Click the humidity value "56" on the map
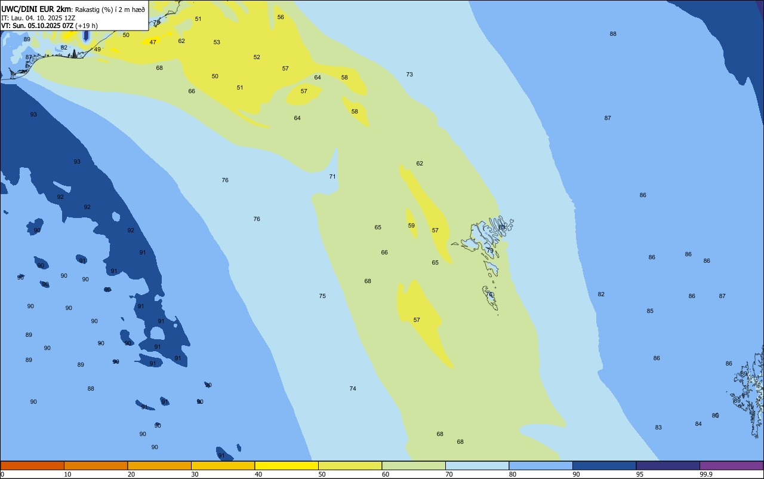Image resolution: width=764 pixels, height=479 pixels. click(281, 17)
